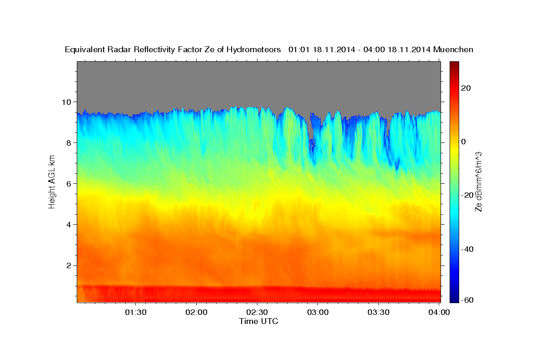The image size is (545, 363).
Task: Click the '02:30' time tick label
Action: coord(257,312)
